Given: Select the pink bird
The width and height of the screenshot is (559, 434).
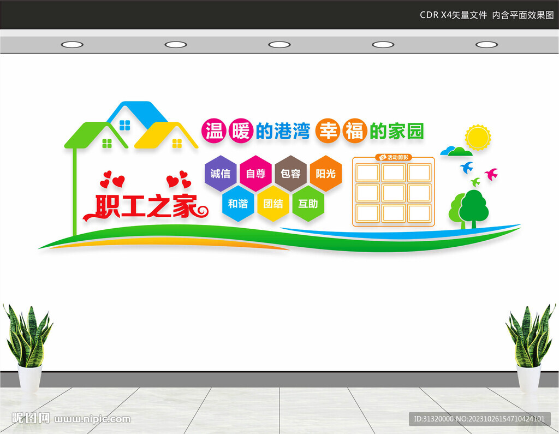Looking at the screenshot, I should point(491,174).
